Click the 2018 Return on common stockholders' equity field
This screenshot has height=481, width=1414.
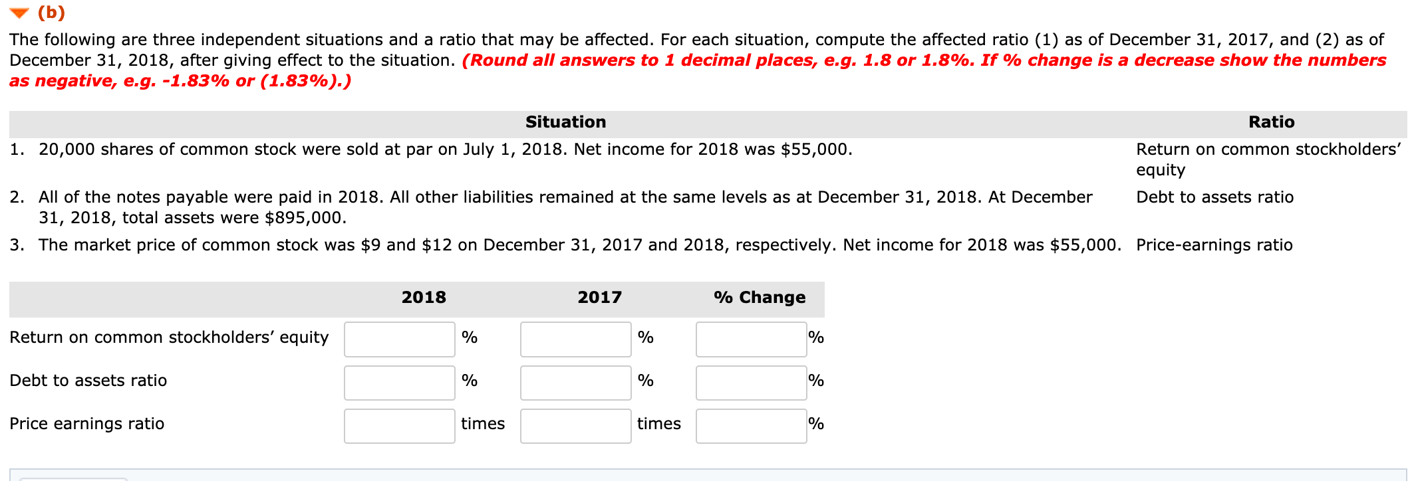click(398, 339)
